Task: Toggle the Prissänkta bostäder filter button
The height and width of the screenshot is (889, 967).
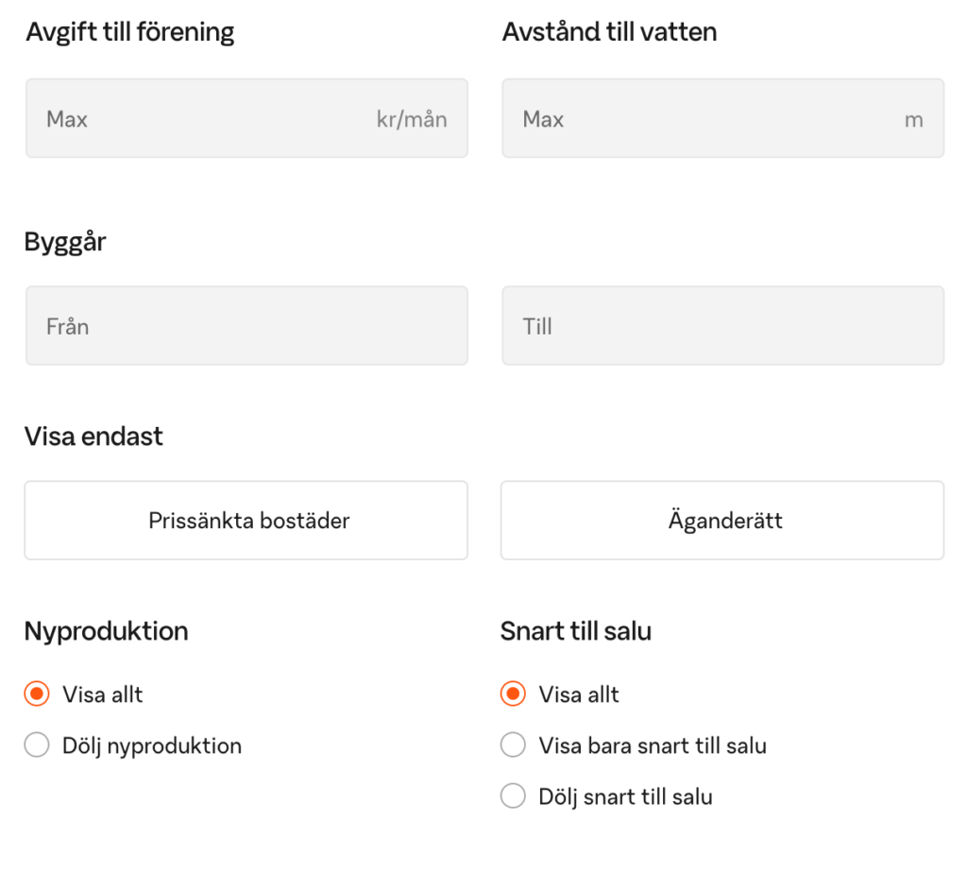Action: [x=246, y=521]
